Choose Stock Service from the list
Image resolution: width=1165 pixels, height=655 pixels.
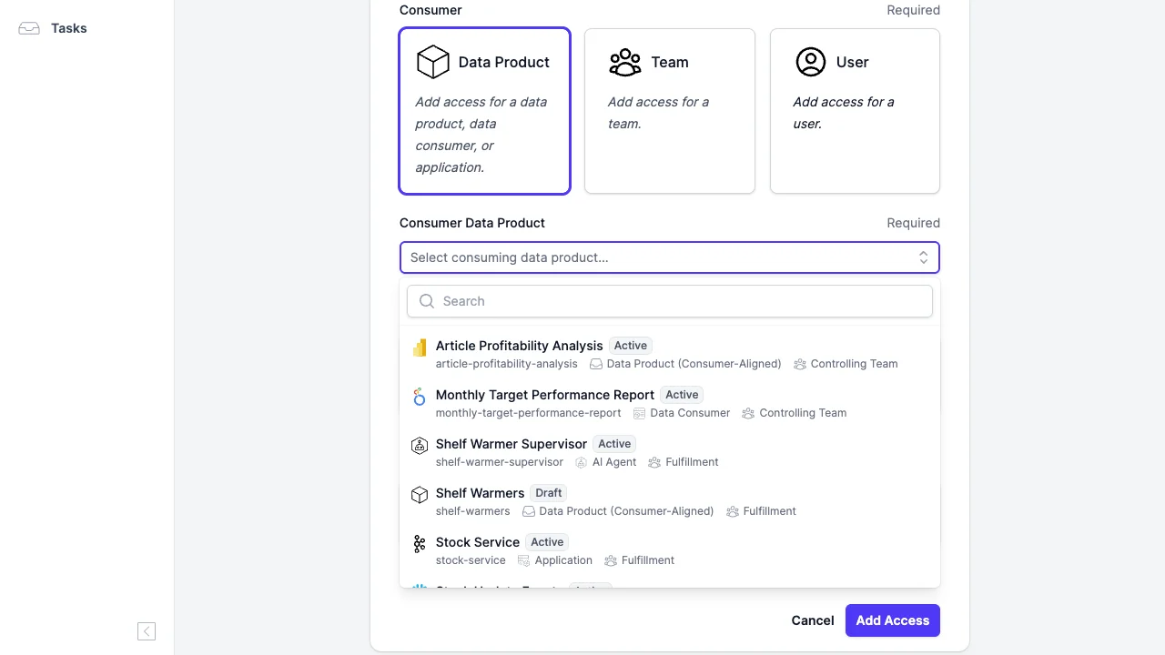pos(670,550)
